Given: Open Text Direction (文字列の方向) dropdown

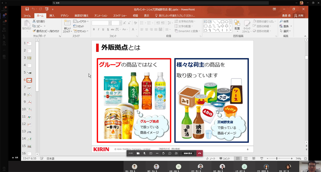Looking at the screenshot, I should click(185, 21).
